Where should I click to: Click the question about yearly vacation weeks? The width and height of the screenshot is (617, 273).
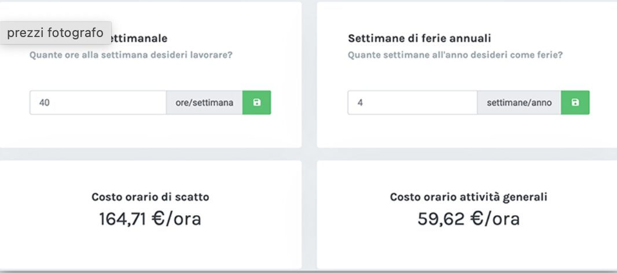tap(455, 55)
